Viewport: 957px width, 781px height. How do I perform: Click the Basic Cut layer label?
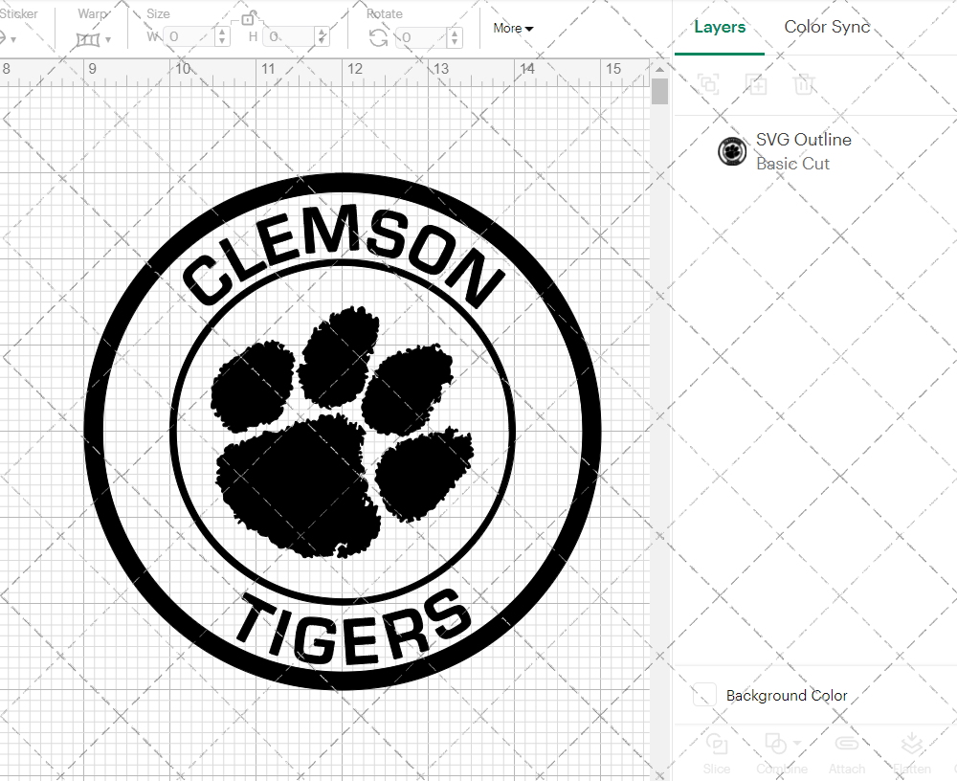click(x=793, y=164)
